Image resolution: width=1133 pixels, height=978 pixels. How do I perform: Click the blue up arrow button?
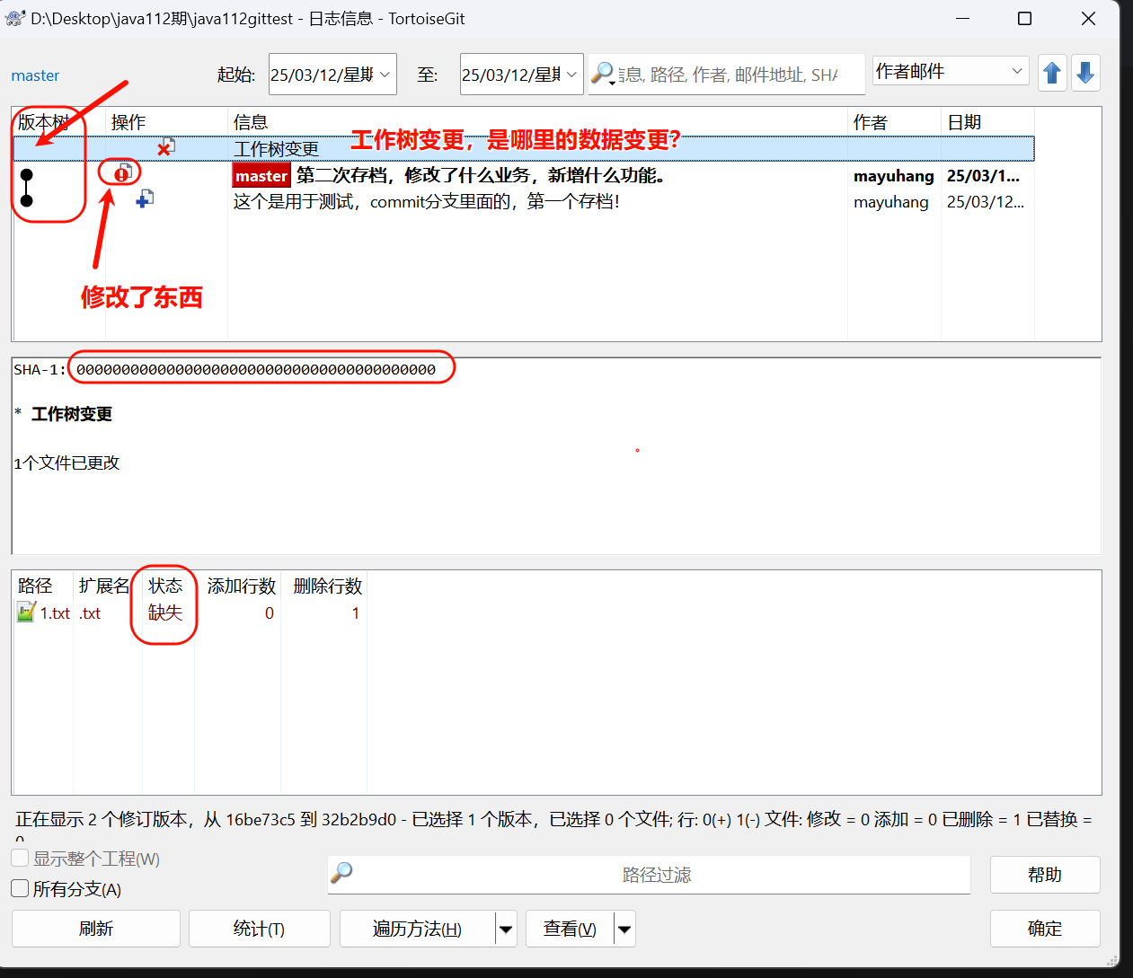pyautogui.click(x=1052, y=73)
